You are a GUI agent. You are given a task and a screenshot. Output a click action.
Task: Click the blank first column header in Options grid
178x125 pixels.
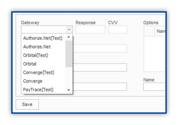(x=149, y=31)
